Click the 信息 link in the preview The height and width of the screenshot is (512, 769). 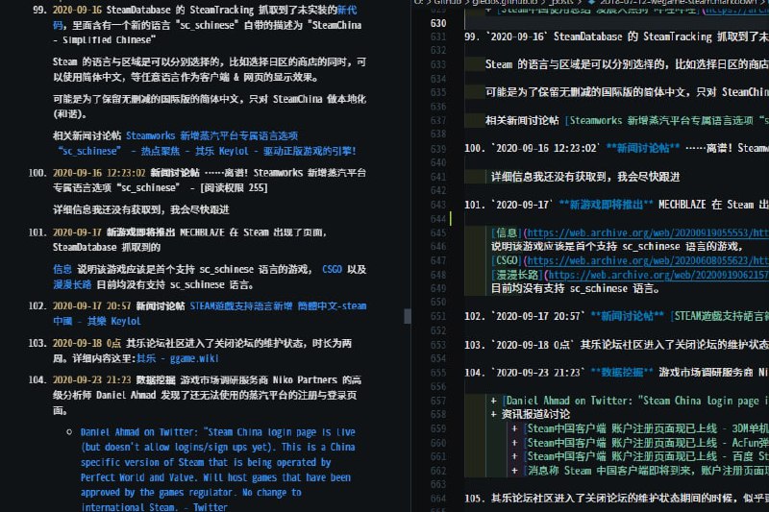coord(62,269)
